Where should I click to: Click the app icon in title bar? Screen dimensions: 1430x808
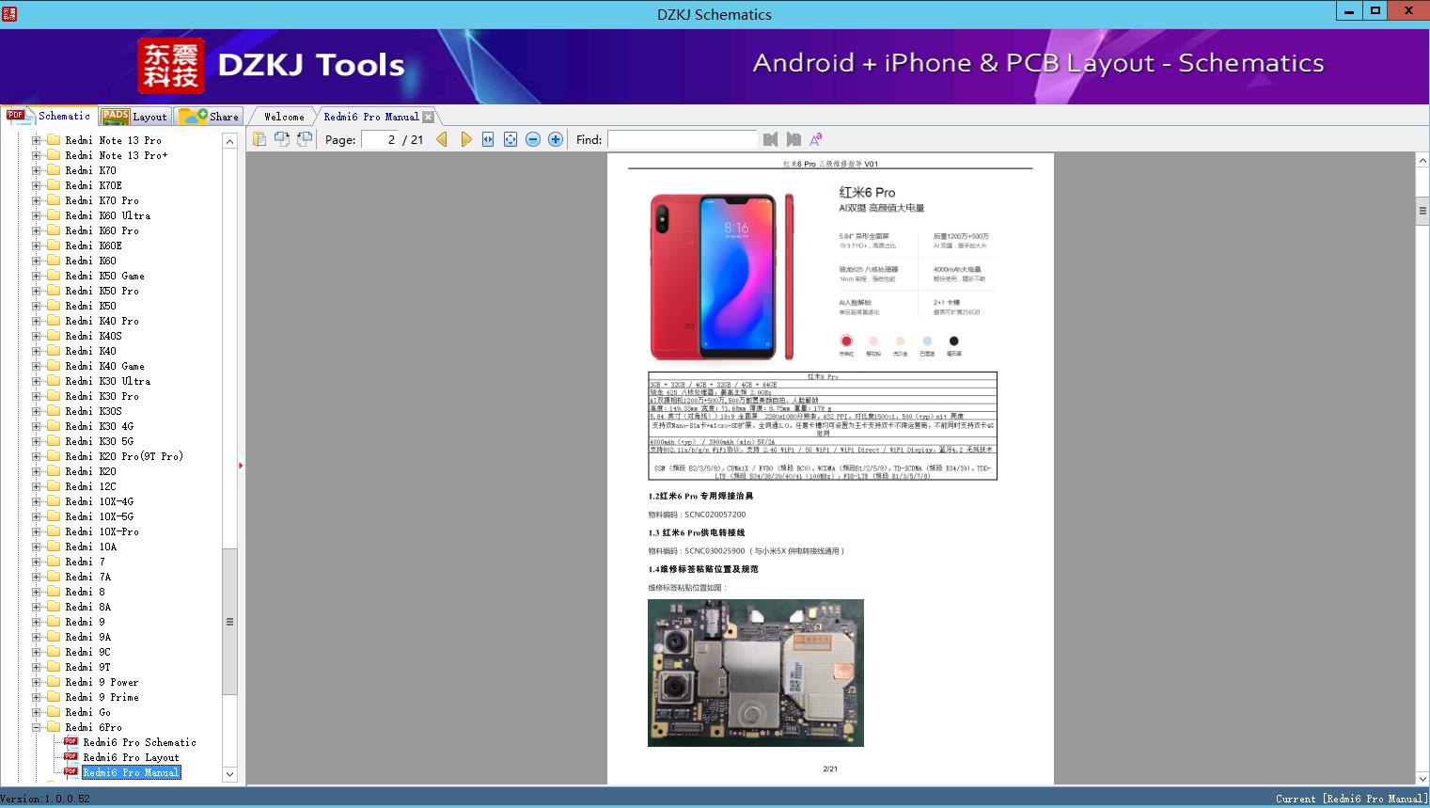pyautogui.click(x=9, y=14)
